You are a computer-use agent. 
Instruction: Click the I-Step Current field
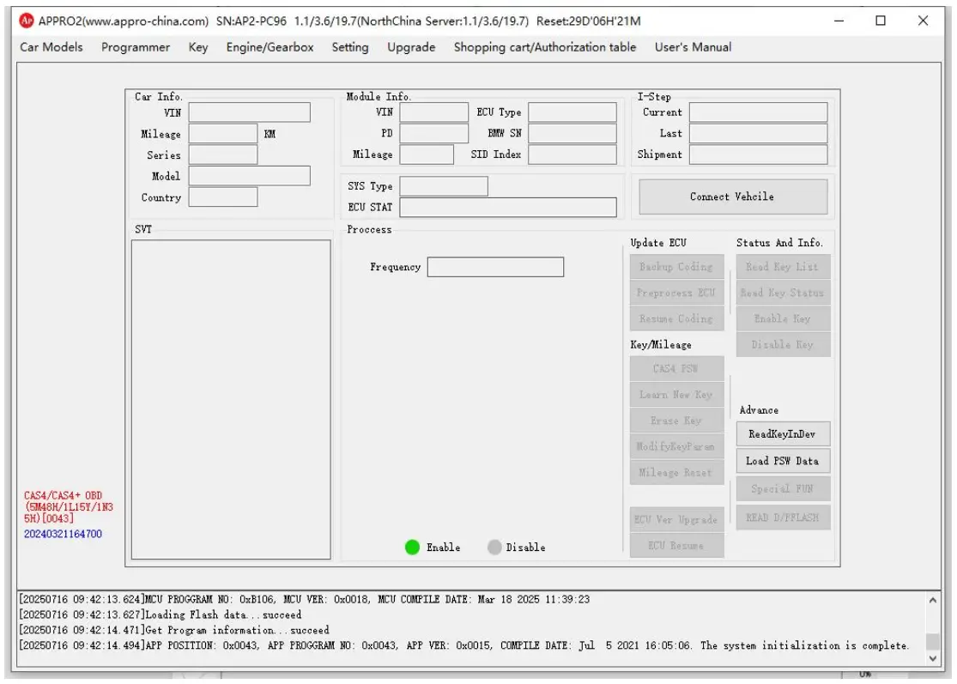(759, 112)
